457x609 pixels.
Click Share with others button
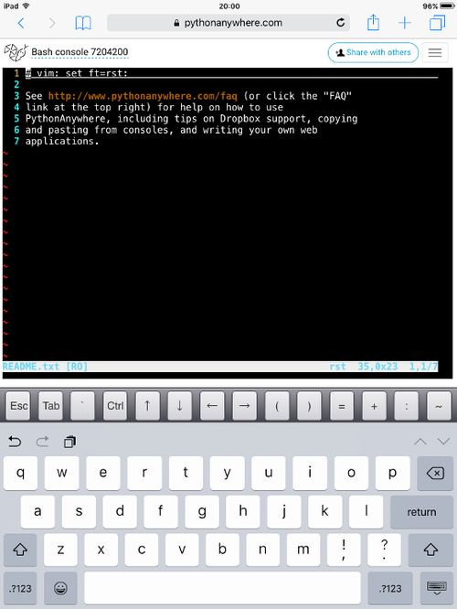373,52
